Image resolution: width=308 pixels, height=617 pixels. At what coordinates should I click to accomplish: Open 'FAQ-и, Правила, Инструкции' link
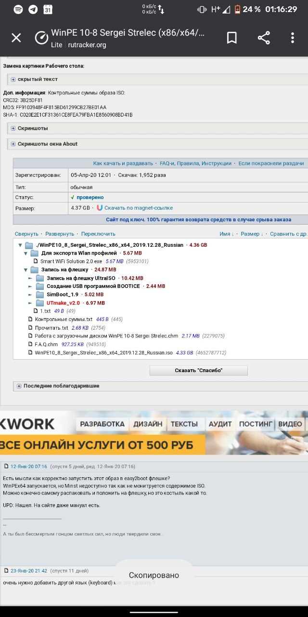(195, 163)
